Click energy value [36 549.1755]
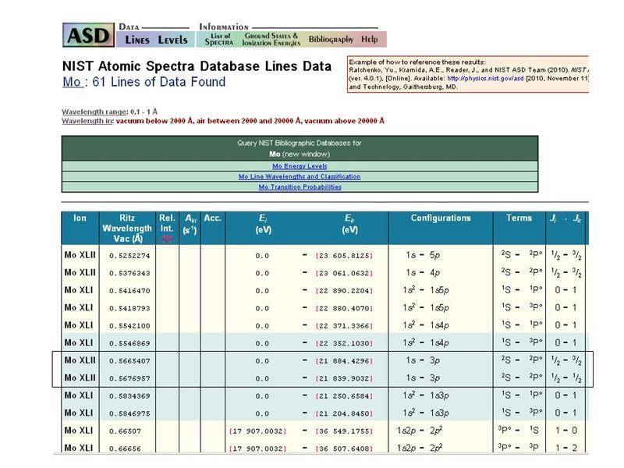Screen dimensions: 624x468 pos(344,431)
